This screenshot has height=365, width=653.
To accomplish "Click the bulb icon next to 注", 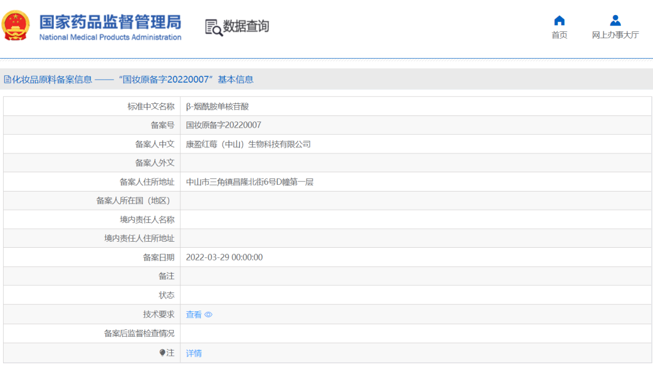I will coord(163,353).
